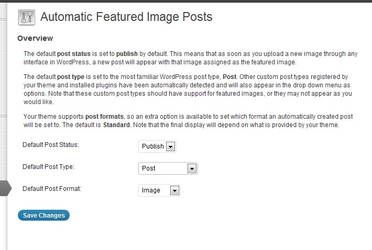Viewport: 372px width, 250px height.
Task: Open the Default Post Type dropdown showing Post
Action: (x=168, y=168)
